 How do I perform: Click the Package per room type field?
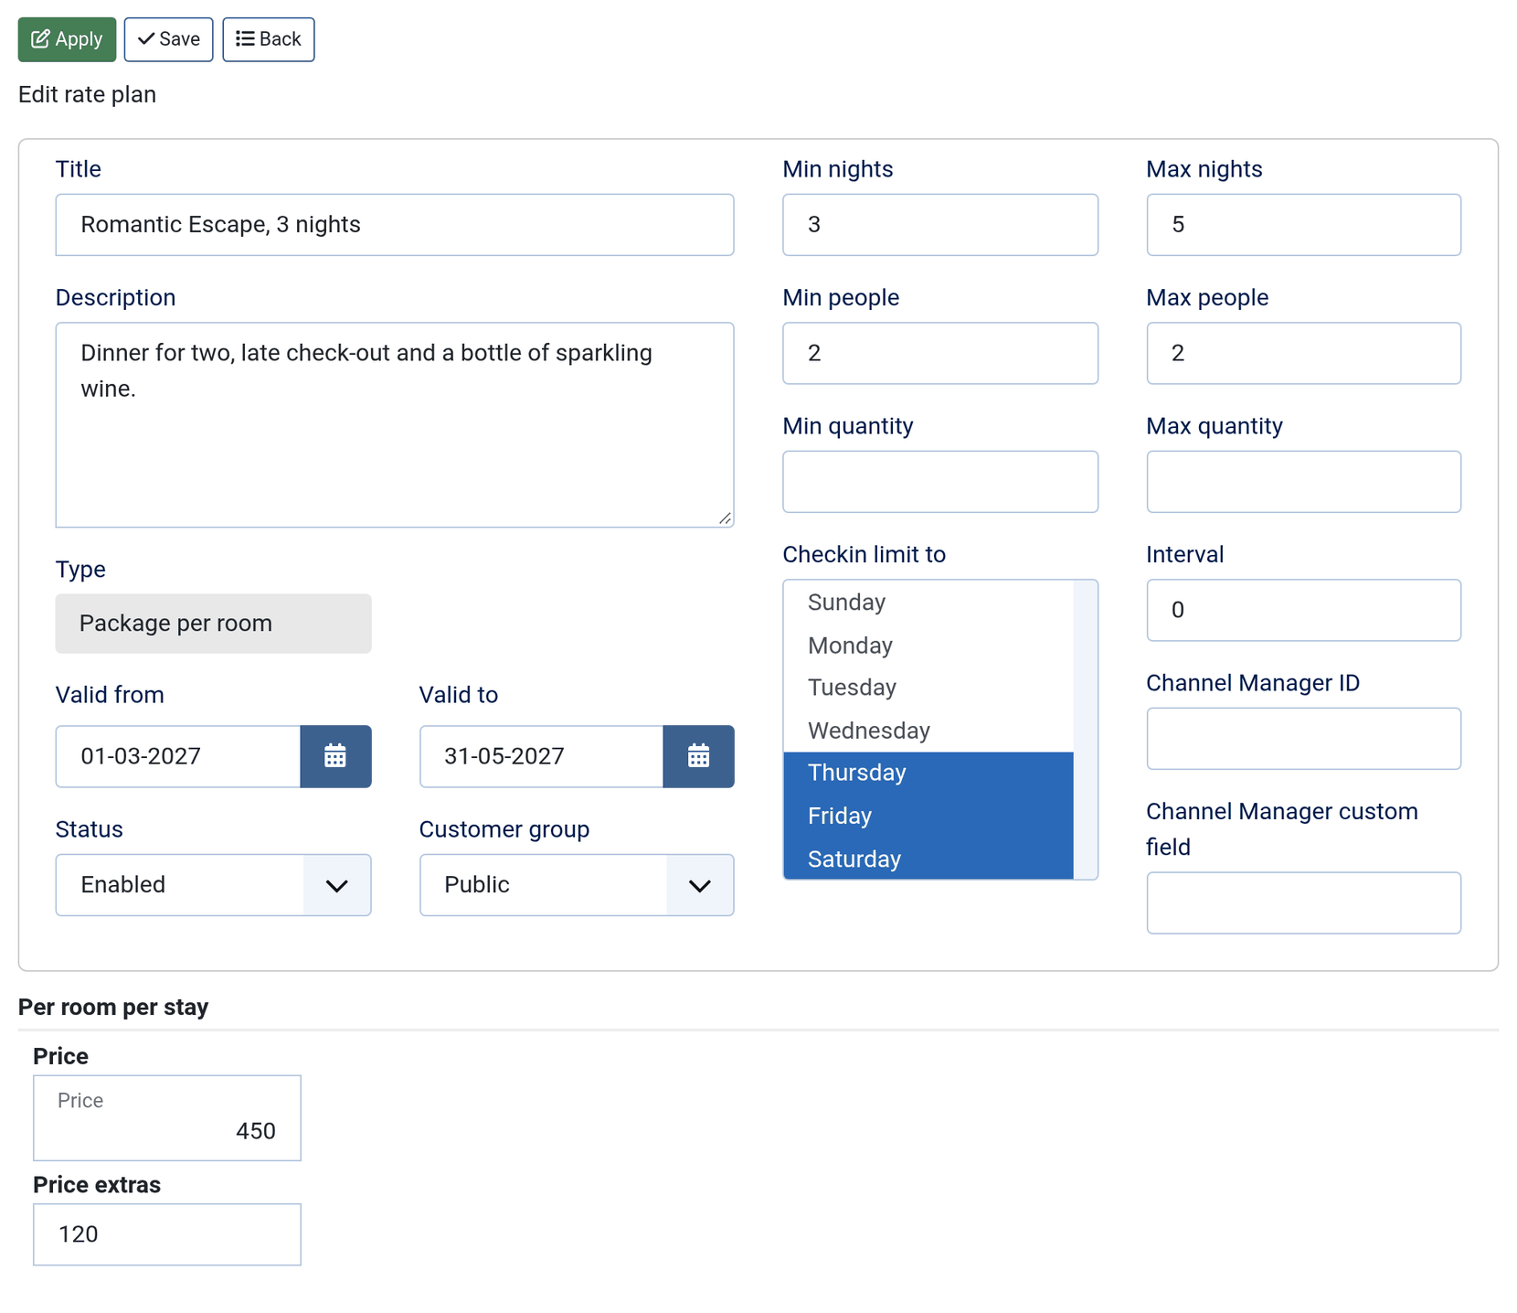point(213,624)
